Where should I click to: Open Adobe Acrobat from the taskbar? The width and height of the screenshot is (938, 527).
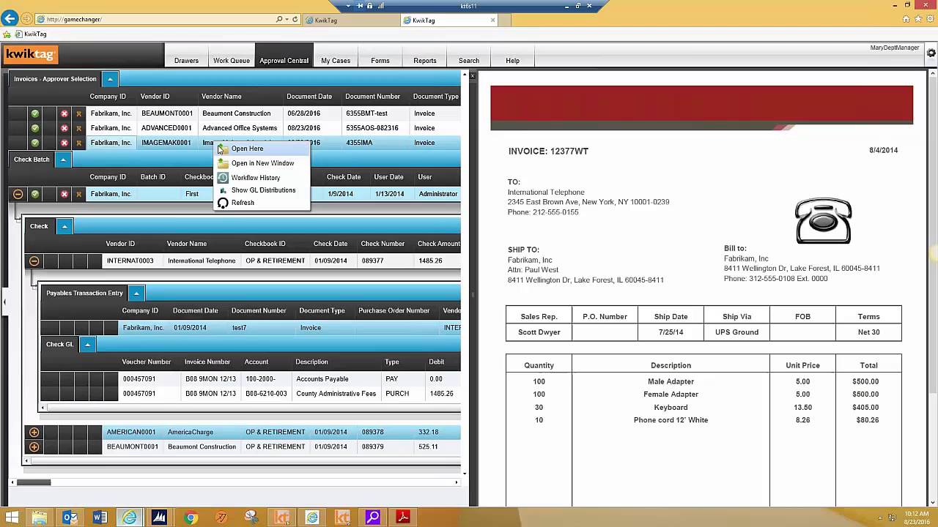pyautogui.click(x=403, y=517)
